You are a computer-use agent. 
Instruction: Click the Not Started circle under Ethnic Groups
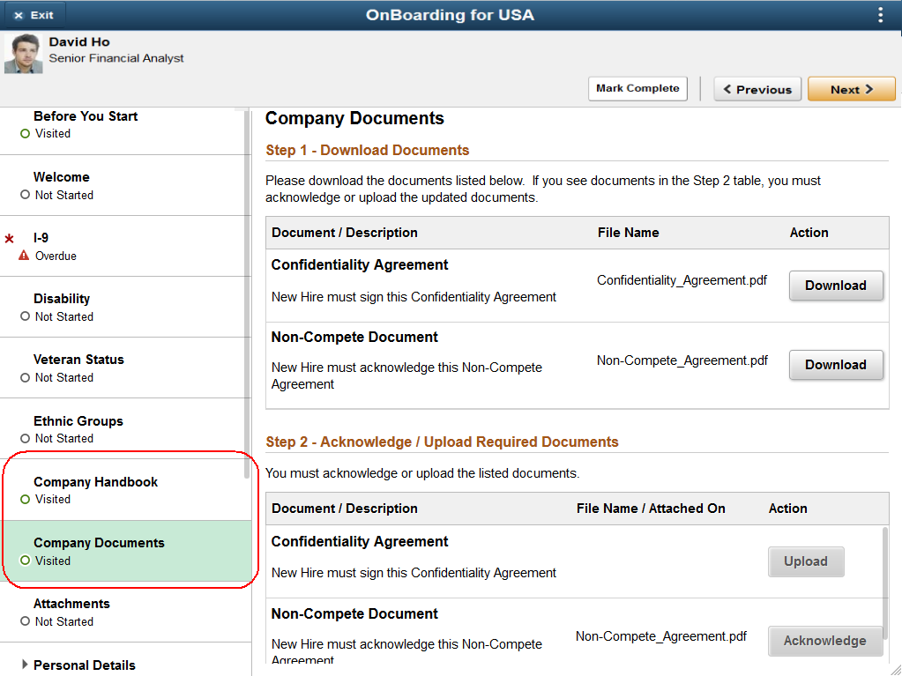25,439
